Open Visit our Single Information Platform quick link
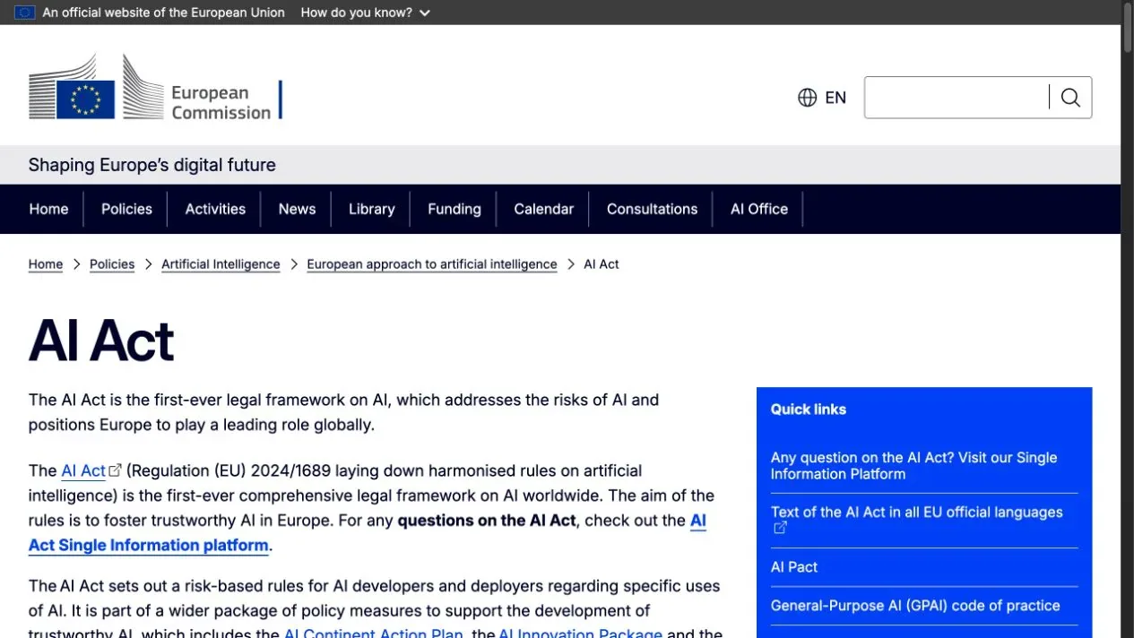The image size is (1134, 638). click(914, 465)
